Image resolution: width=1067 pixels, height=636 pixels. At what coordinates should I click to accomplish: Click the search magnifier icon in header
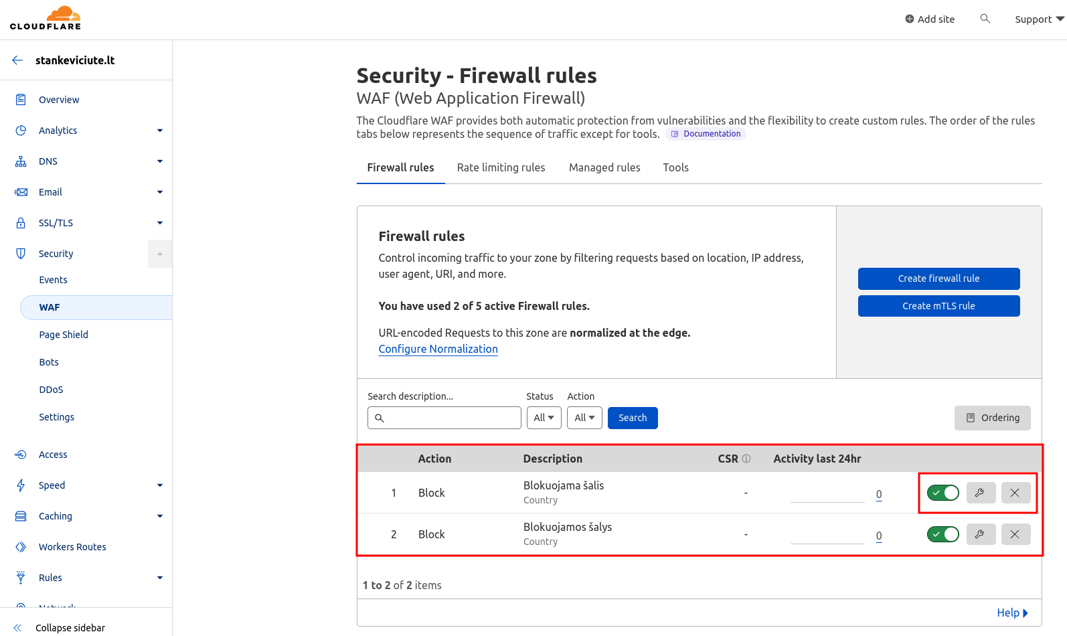tap(985, 19)
